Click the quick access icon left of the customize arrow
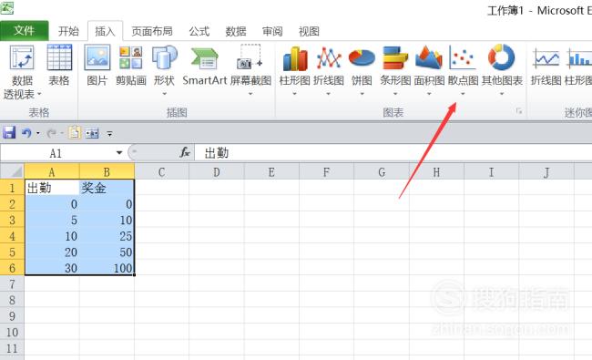The height and width of the screenshot is (360, 592). coord(92,133)
